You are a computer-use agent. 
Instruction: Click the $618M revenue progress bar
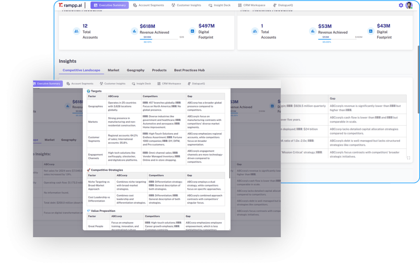click(158, 39)
